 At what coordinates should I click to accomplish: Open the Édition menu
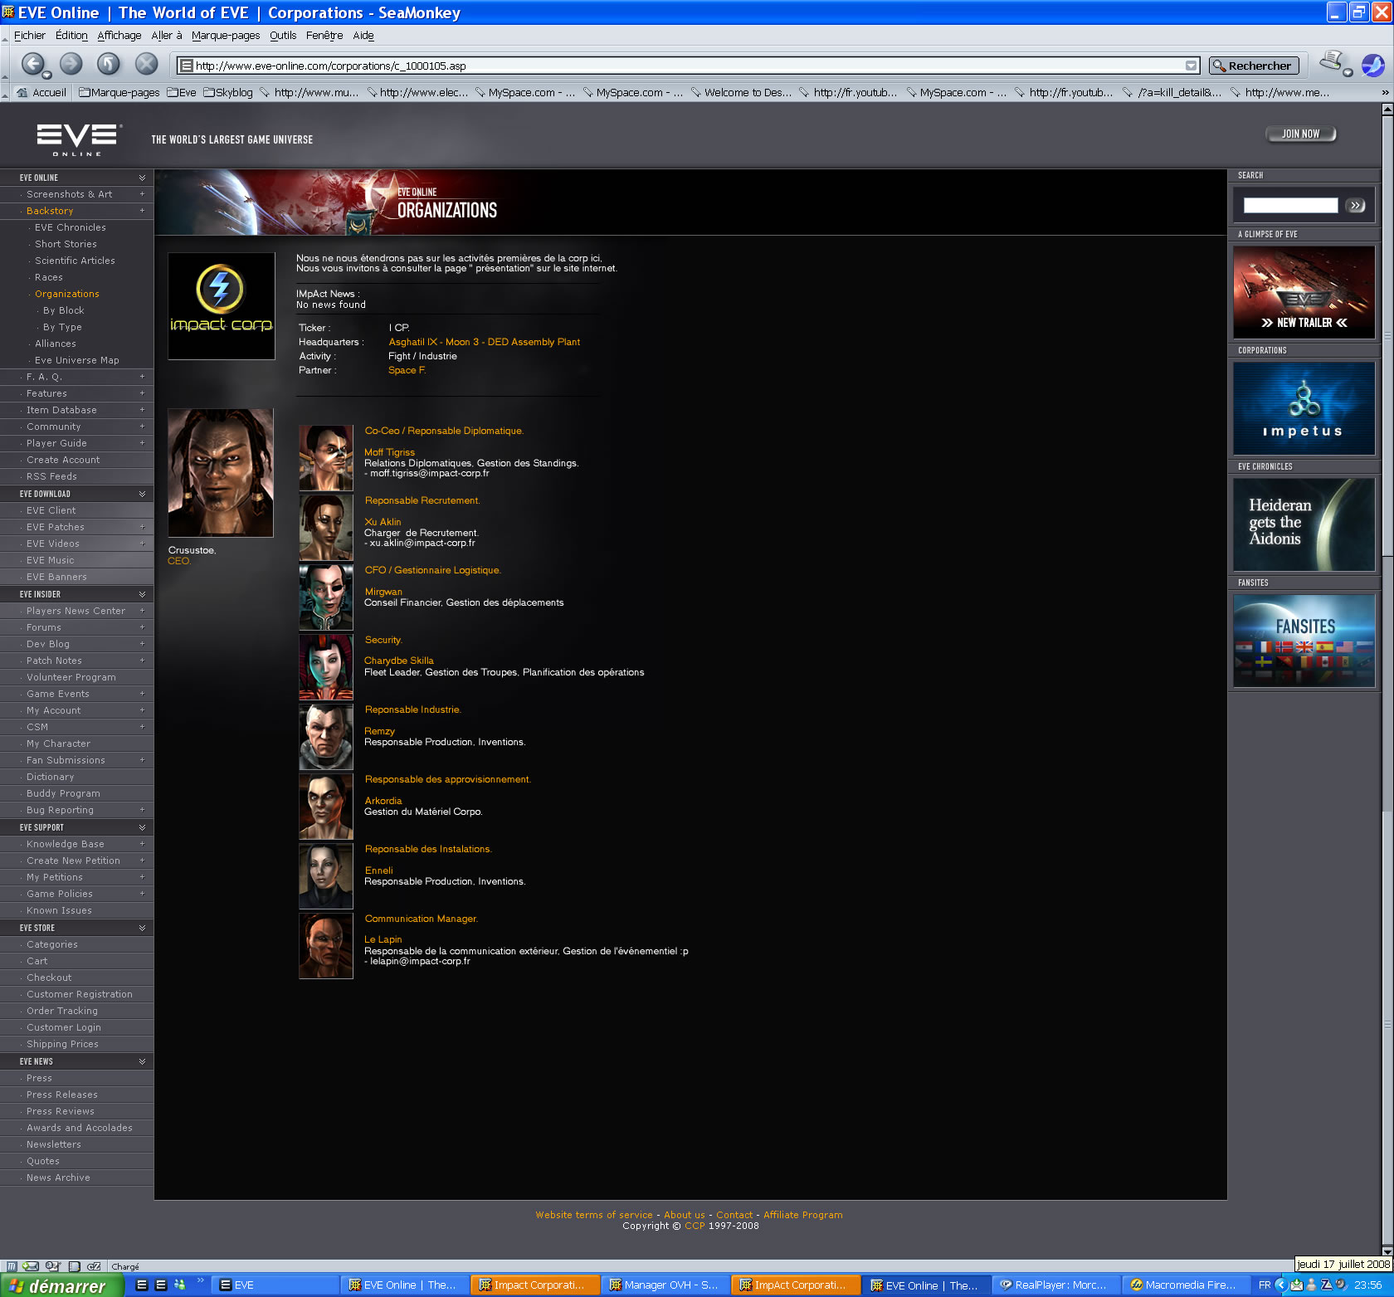point(71,35)
